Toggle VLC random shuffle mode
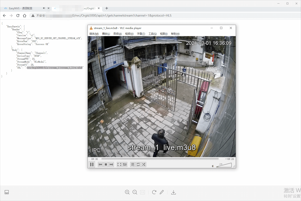301x201 pixels. (x=144, y=165)
